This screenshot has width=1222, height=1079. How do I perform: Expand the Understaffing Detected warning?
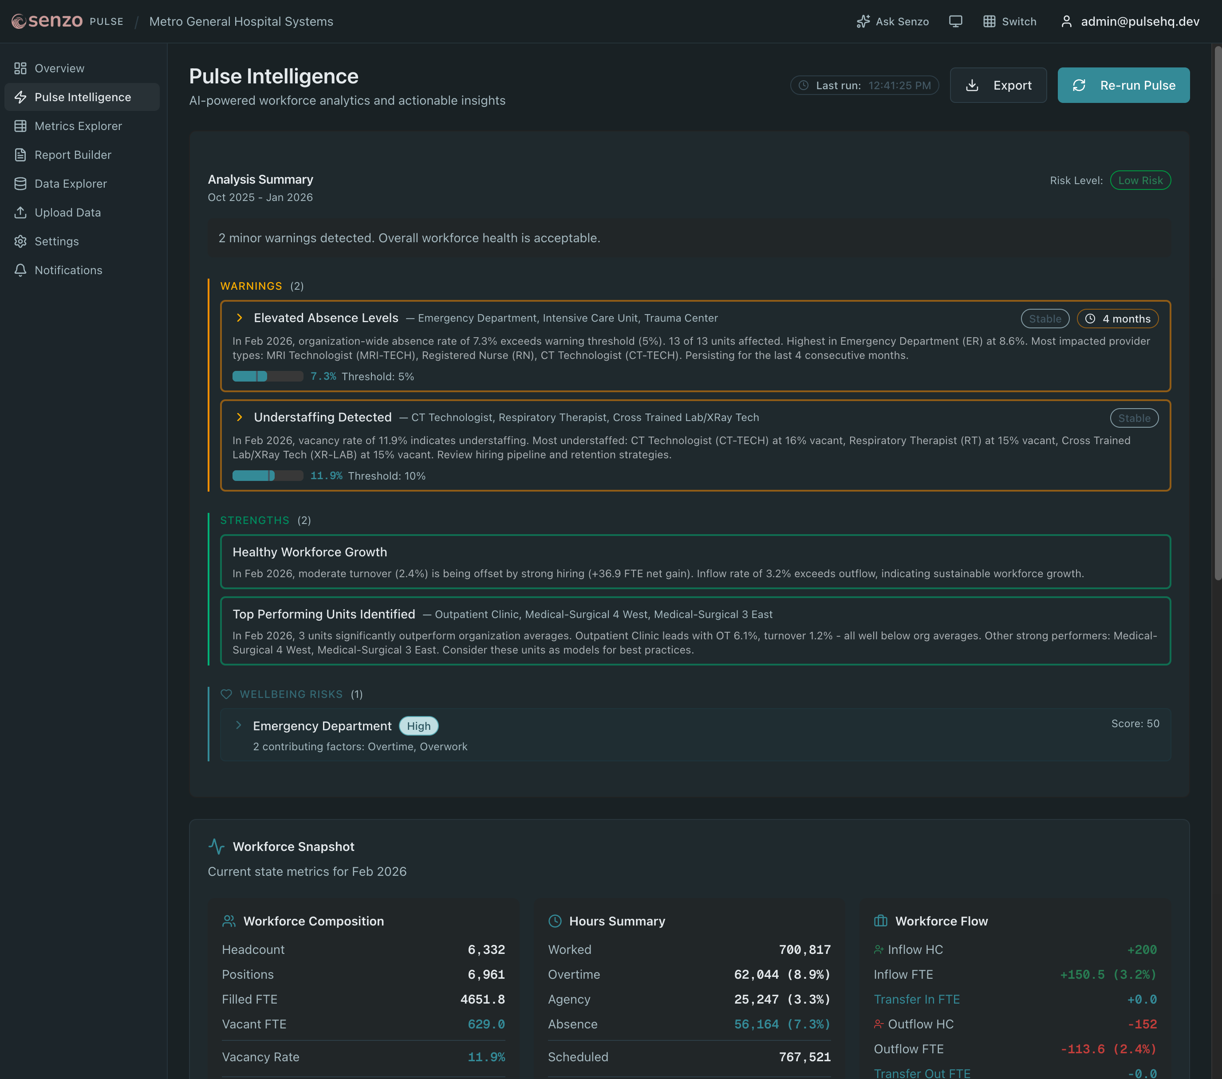[x=240, y=417]
